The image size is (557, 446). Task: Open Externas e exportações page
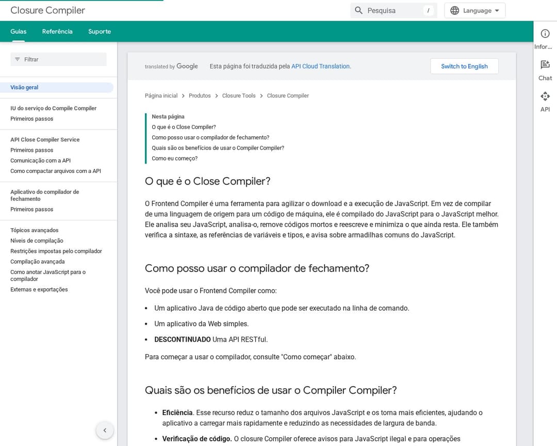[x=39, y=290]
